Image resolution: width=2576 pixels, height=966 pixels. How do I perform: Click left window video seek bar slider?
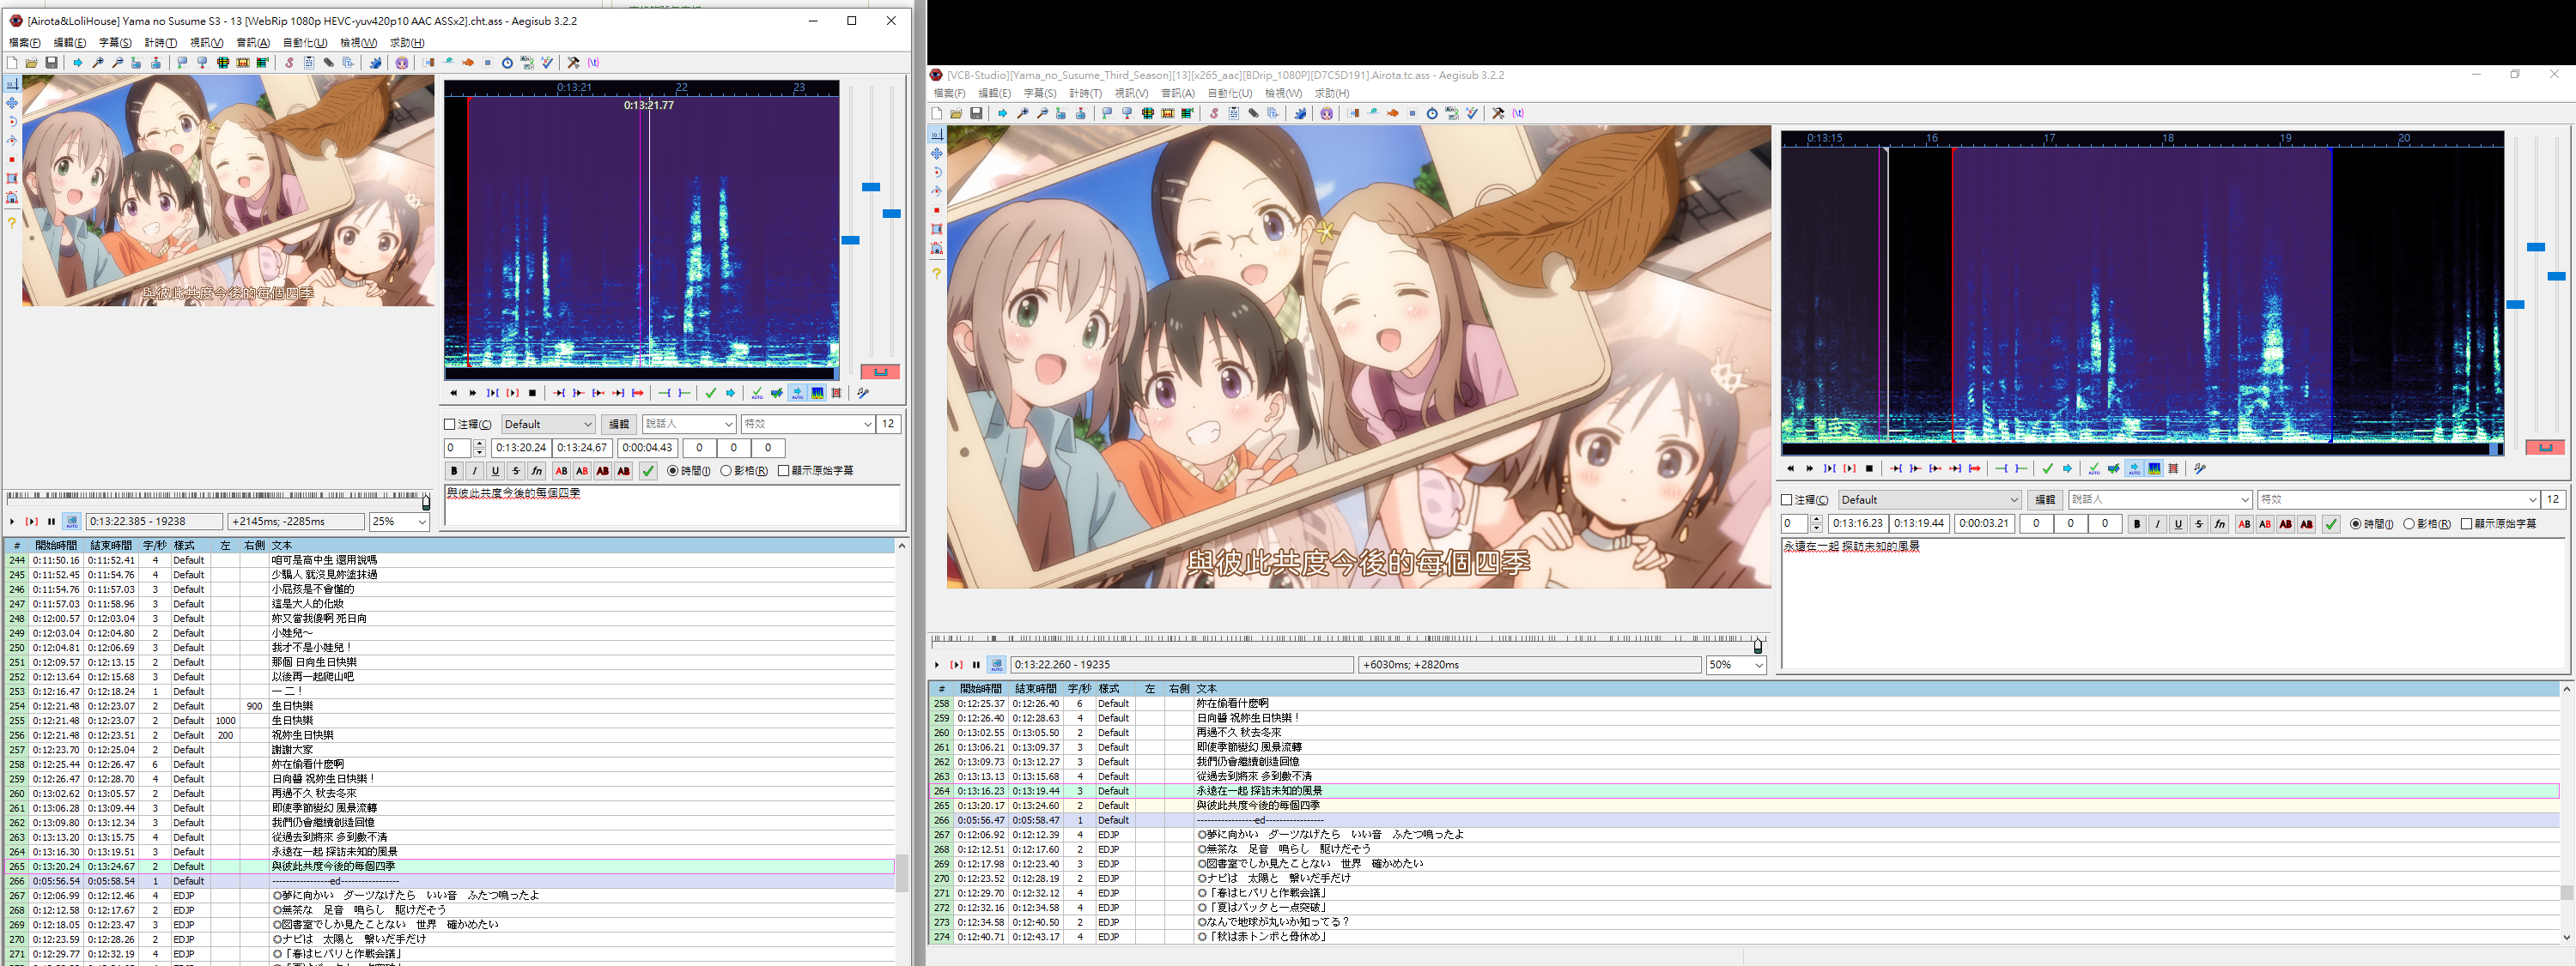(x=426, y=503)
